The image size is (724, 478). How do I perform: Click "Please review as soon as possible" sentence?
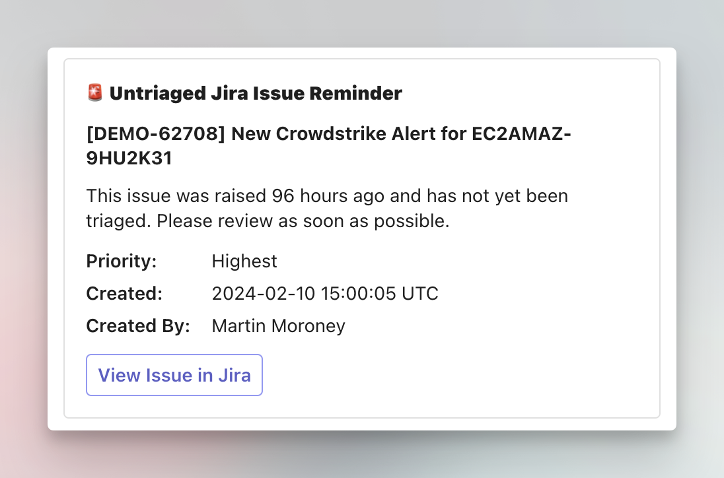tap(303, 221)
